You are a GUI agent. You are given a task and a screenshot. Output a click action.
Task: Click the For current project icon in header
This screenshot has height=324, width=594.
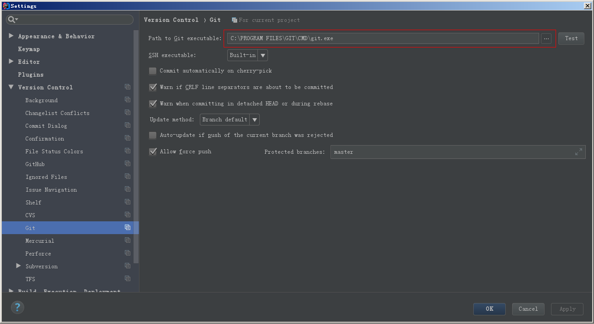click(x=235, y=20)
